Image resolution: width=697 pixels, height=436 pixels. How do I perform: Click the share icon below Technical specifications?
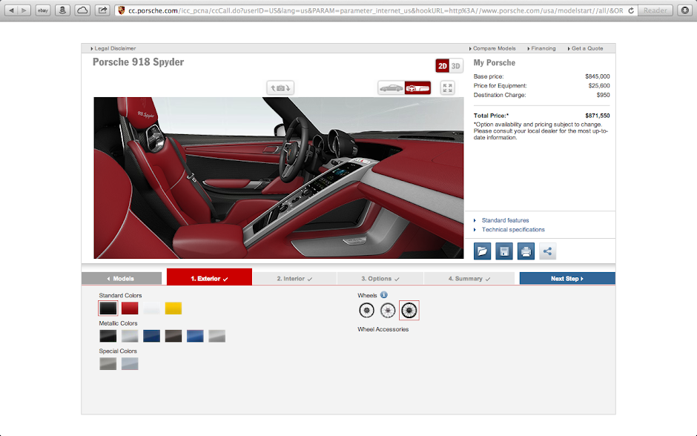pyautogui.click(x=547, y=251)
